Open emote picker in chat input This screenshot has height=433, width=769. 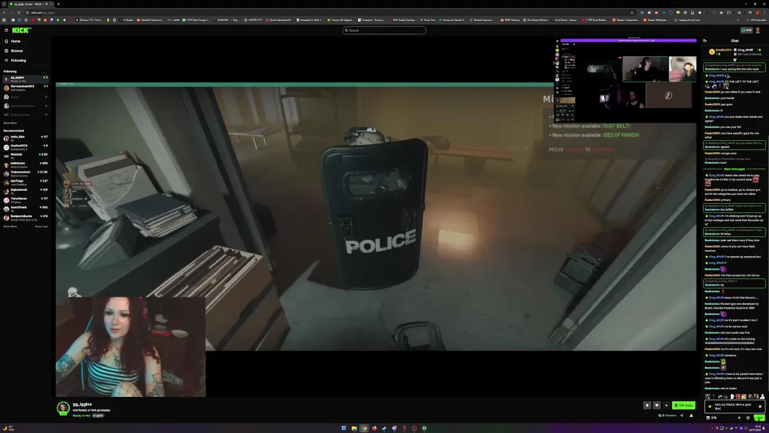click(760, 407)
